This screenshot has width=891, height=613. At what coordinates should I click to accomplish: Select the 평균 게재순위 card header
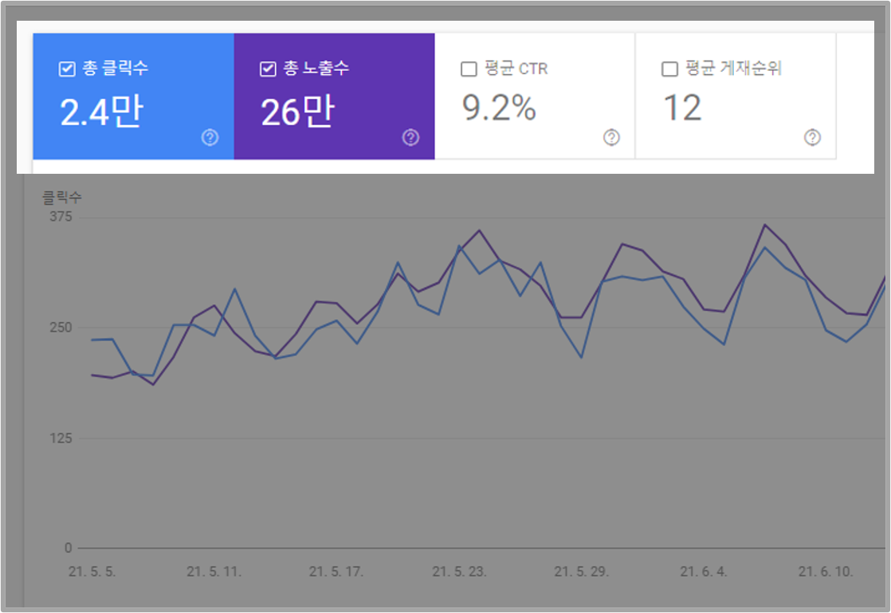coord(733,67)
